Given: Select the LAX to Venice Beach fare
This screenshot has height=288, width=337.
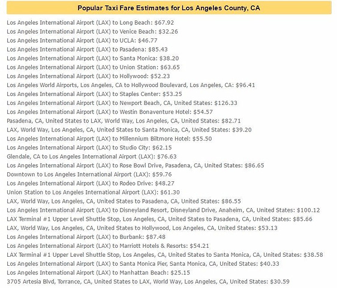Looking at the screenshot, I should tap(92, 32).
